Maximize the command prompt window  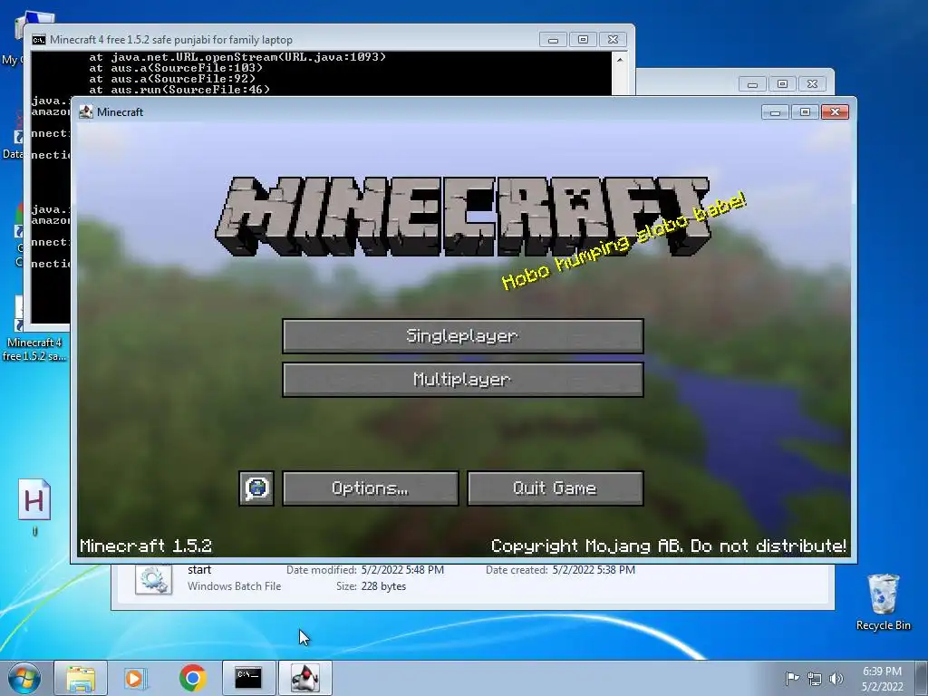pos(583,40)
